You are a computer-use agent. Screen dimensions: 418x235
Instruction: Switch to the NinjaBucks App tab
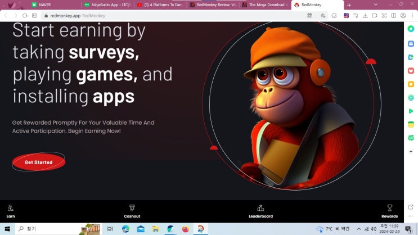coord(108,5)
